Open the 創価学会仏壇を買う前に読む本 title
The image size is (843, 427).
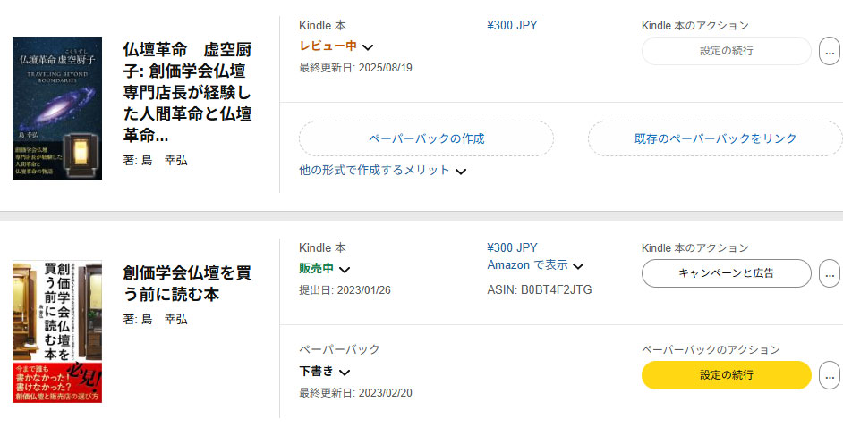point(187,283)
